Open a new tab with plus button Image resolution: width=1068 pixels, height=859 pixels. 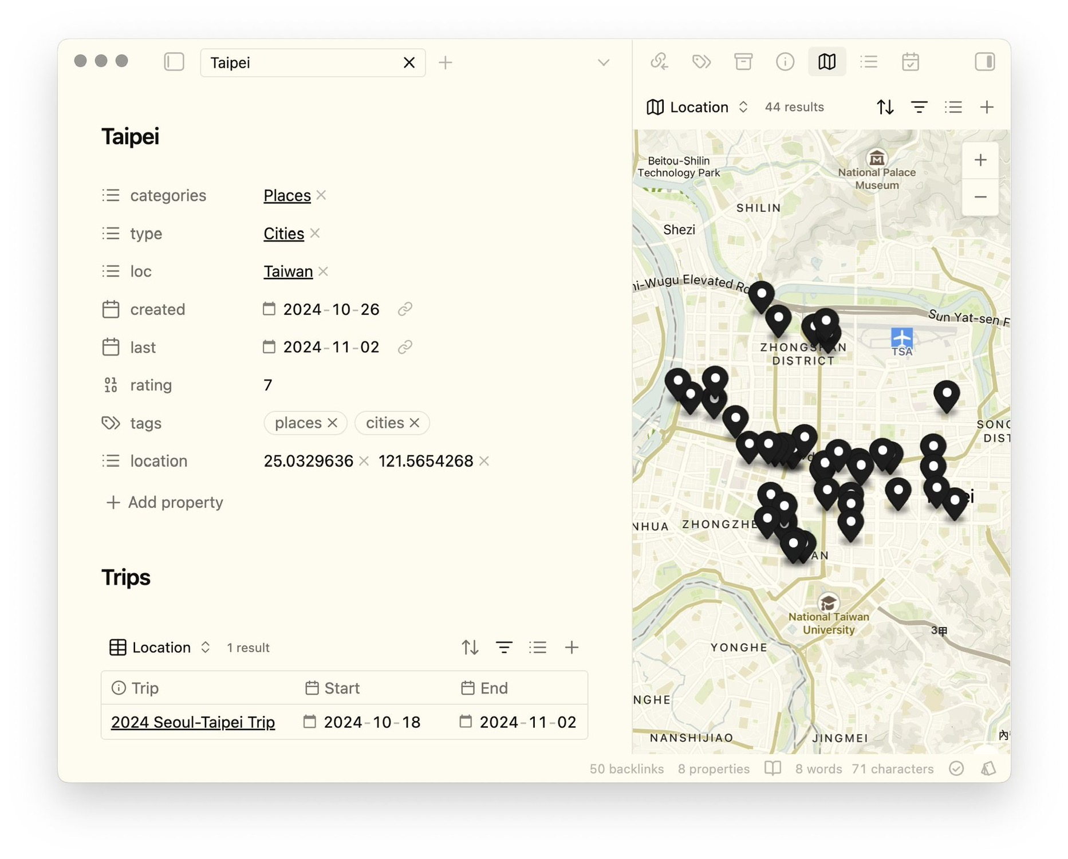[446, 62]
